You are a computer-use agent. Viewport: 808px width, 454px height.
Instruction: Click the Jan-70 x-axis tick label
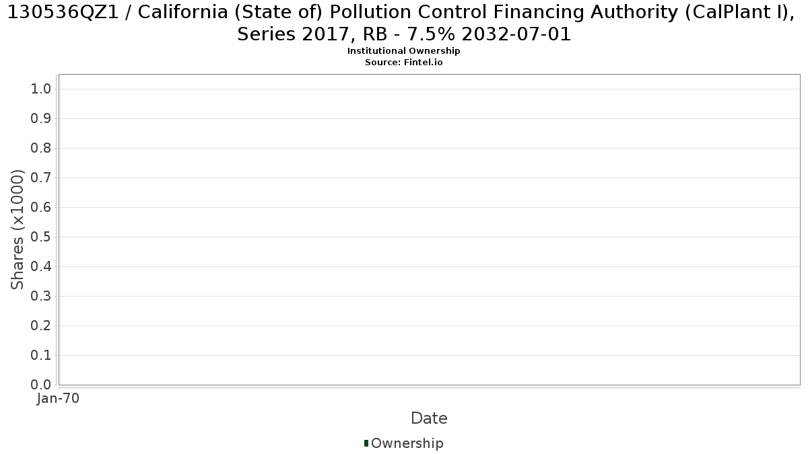(x=59, y=398)
